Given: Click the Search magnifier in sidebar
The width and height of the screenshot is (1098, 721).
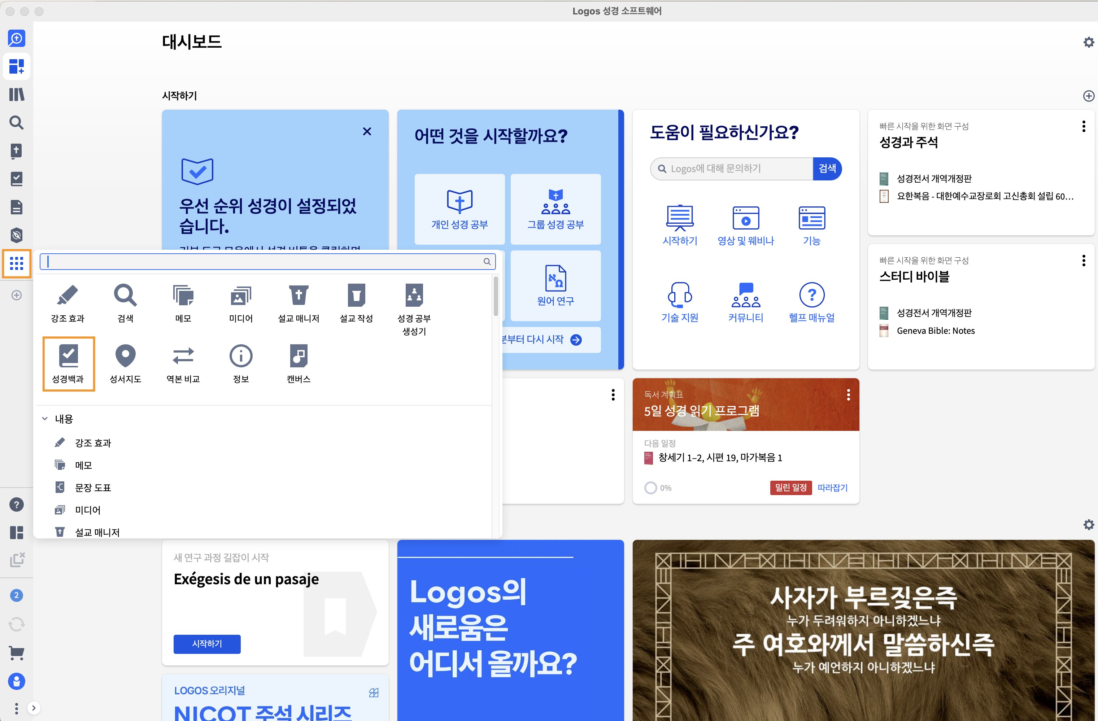Looking at the screenshot, I should (x=17, y=122).
